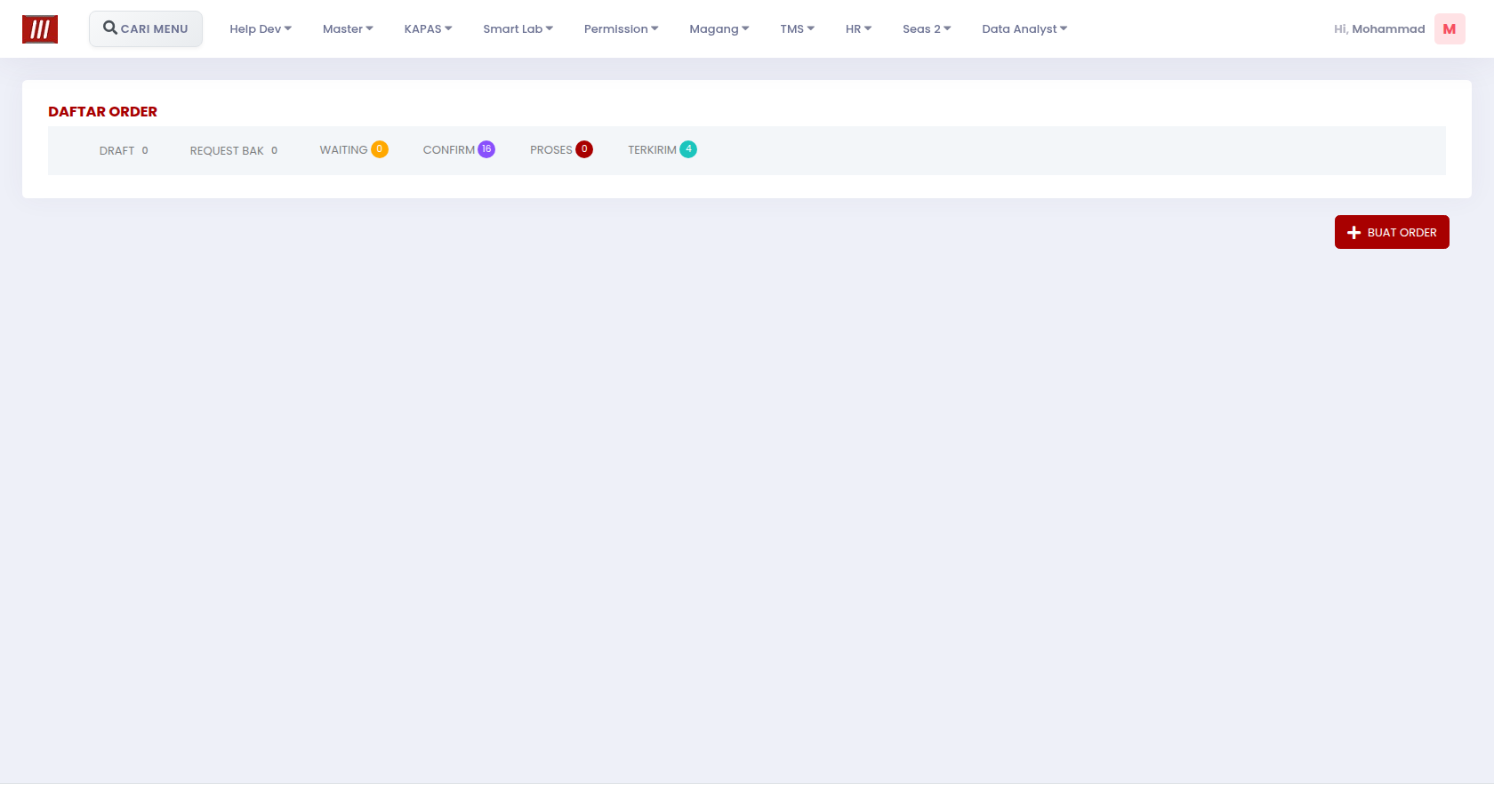The image size is (1494, 800).
Task: Click the BUAT ORDER button
Action: (1392, 232)
